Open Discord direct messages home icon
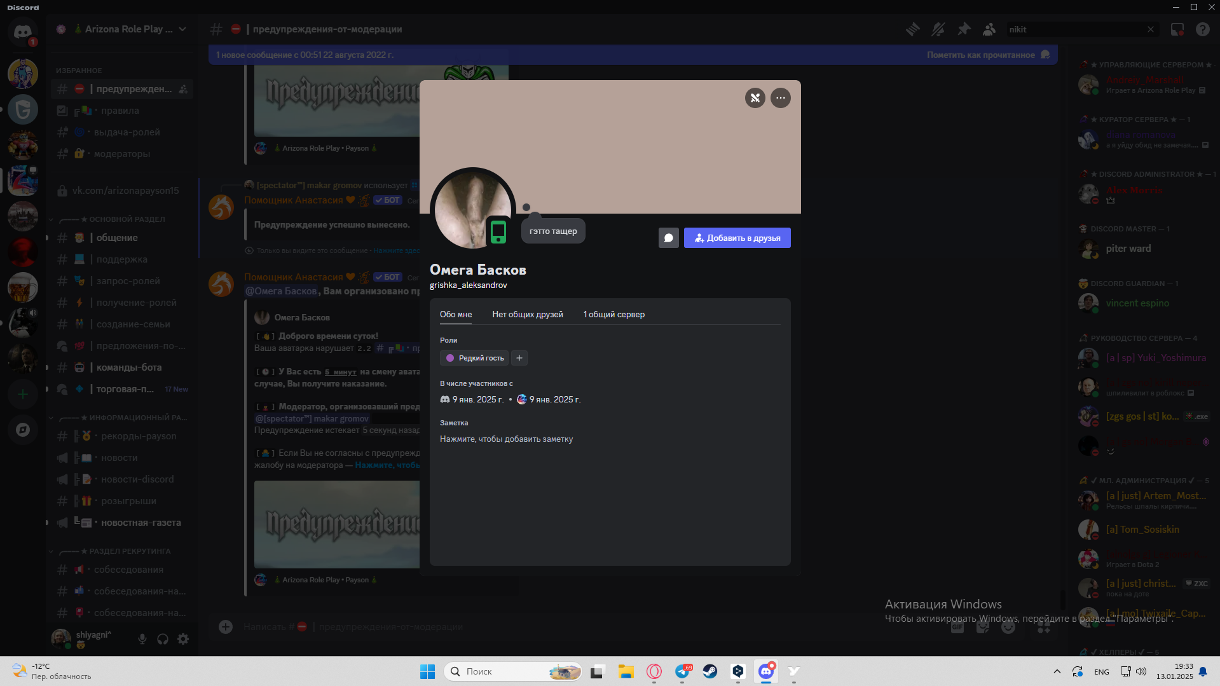1220x686 pixels. (x=23, y=31)
